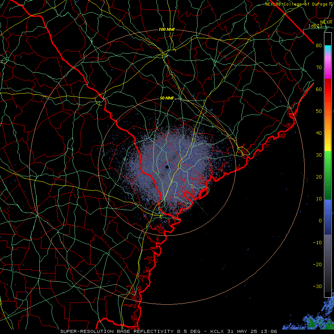The height and width of the screenshot is (334, 334).
Task: Click the "NEXLAB-College of DuPage" header text
Action: (x=297, y=4)
